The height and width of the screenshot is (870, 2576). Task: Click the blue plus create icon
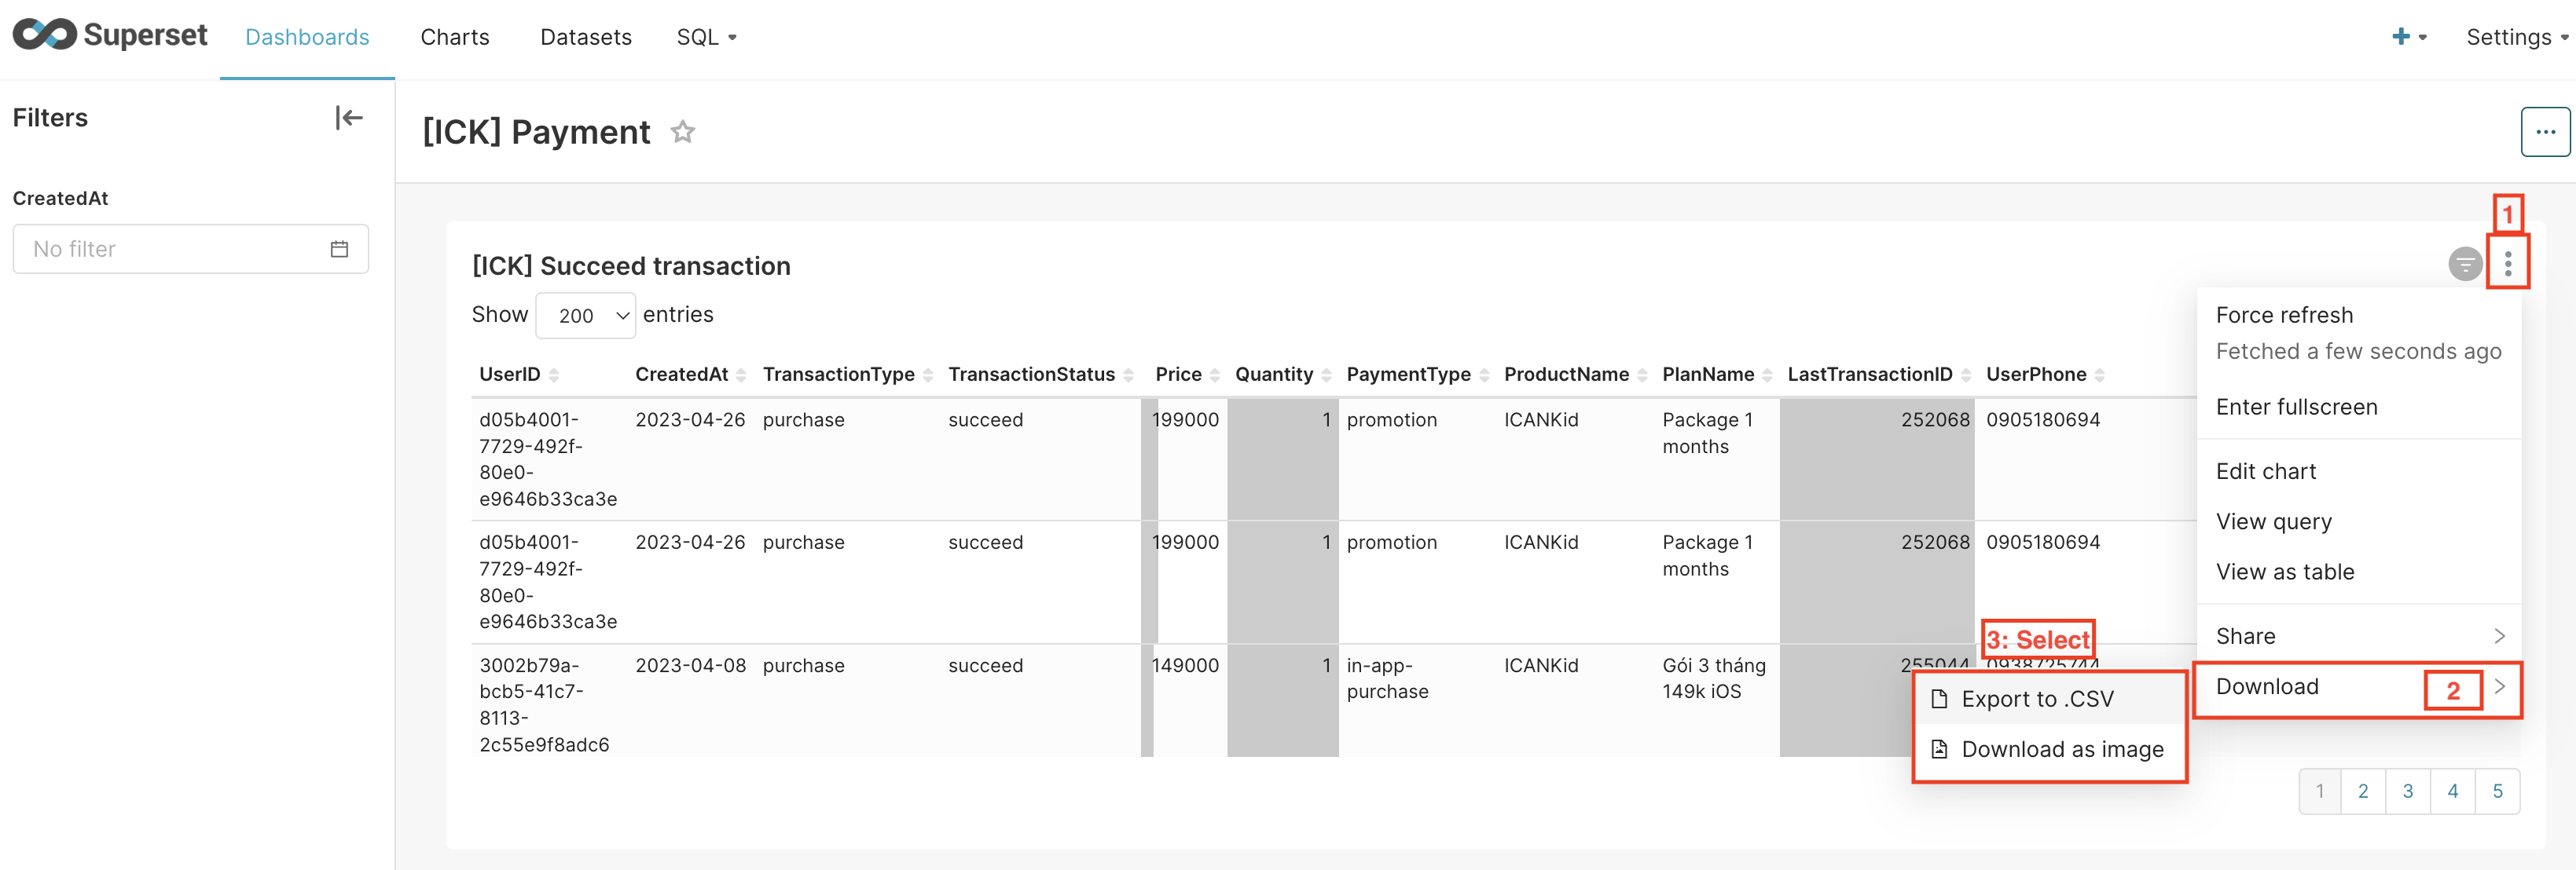2400,37
